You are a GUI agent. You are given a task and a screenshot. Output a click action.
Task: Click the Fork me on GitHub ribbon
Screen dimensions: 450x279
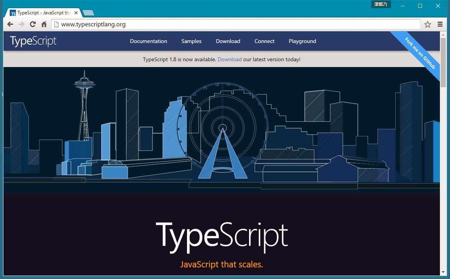point(420,53)
